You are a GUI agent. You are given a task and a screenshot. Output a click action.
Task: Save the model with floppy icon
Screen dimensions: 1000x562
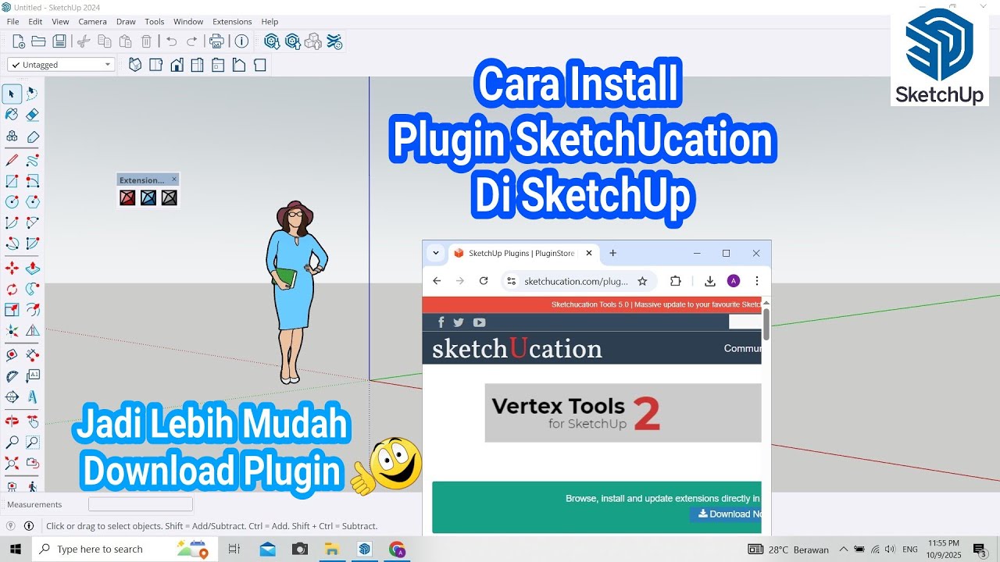(x=59, y=41)
